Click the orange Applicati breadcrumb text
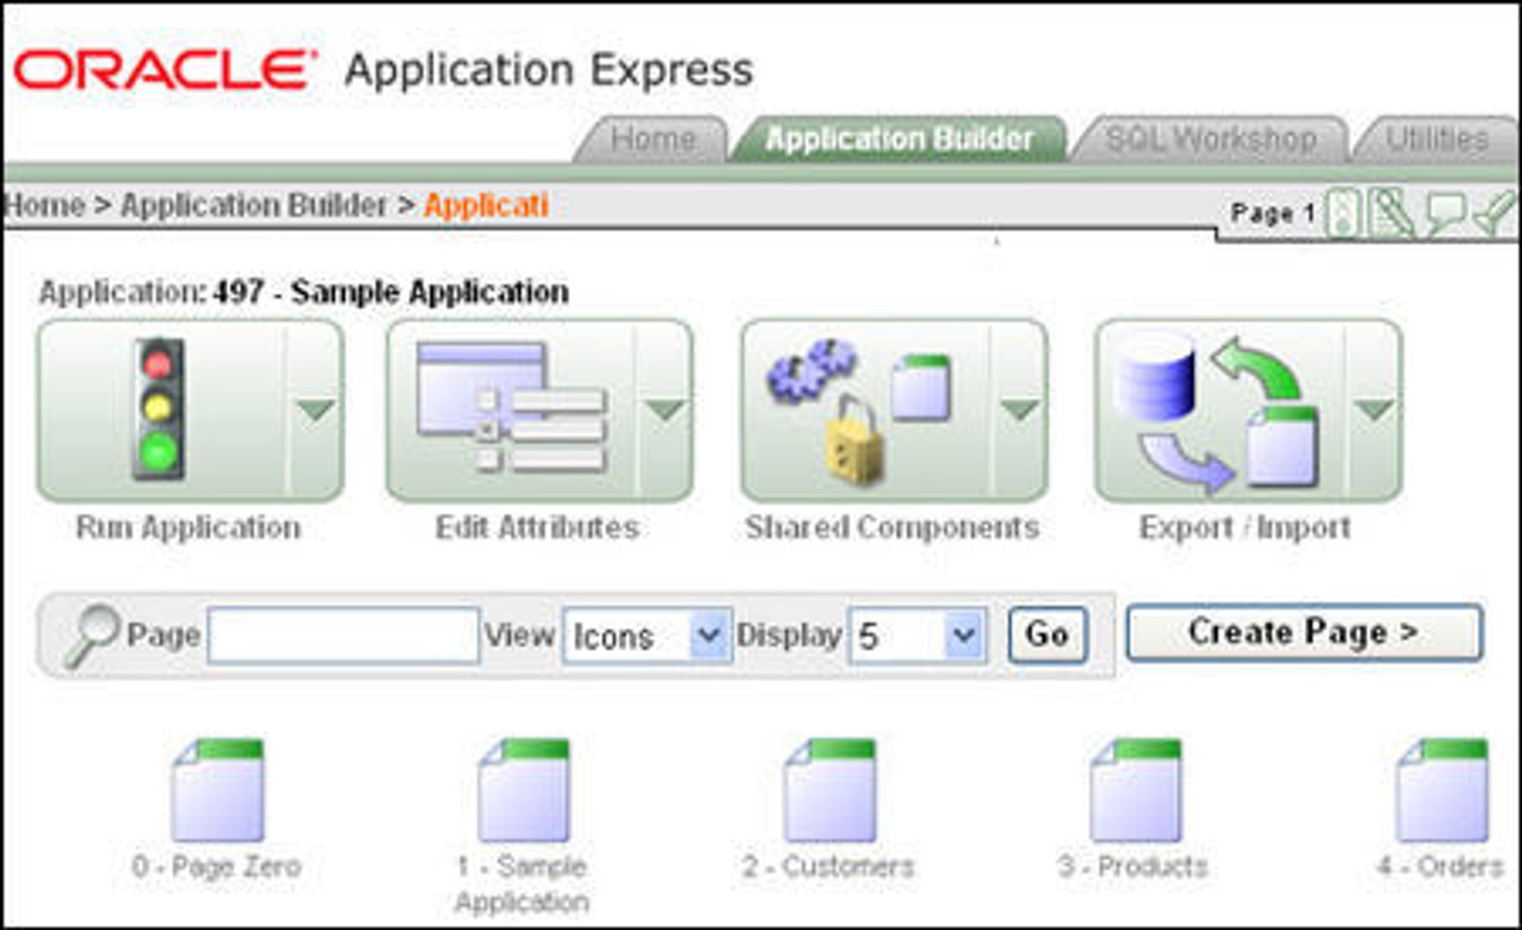Screen dimensions: 1522x930 click(x=486, y=205)
